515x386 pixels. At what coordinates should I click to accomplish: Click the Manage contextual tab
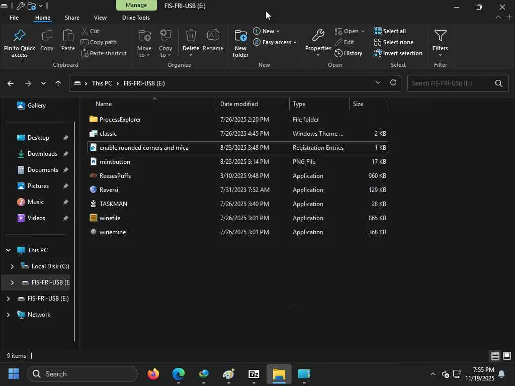tap(136, 5)
